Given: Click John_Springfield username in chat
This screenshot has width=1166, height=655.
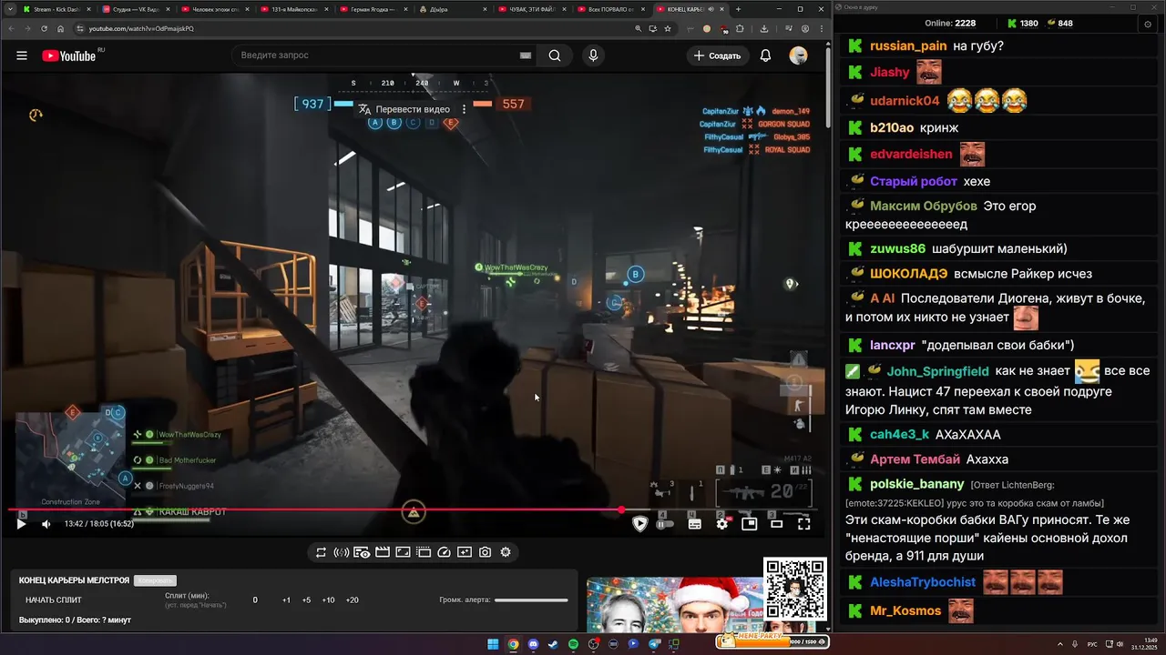Looking at the screenshot, I should pyautogui.click(x=937, y=371).
